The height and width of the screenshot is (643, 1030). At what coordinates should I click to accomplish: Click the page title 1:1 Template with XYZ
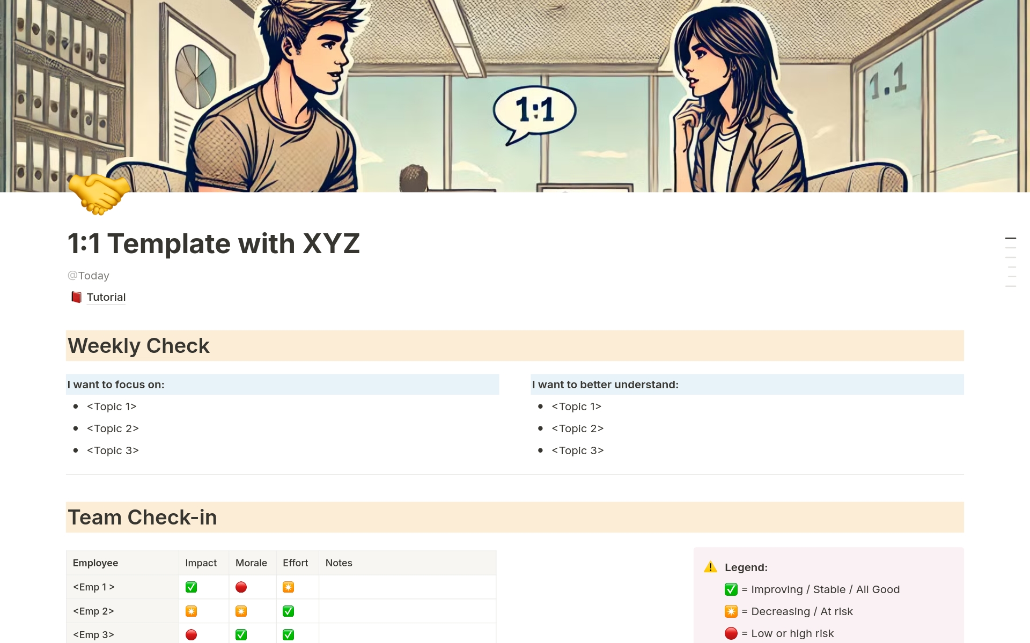click(214, 243)
